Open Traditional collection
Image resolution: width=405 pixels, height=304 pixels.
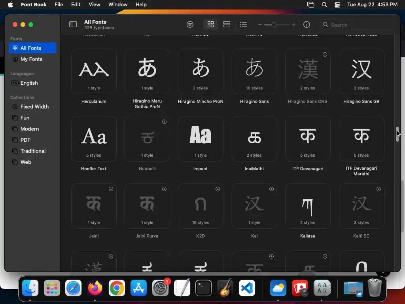pos(32,151)
